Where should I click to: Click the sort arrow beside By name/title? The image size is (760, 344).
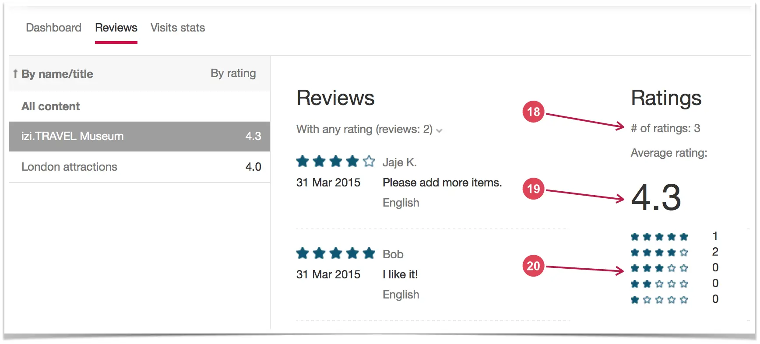pyautogui.click(x=15, y=74)
